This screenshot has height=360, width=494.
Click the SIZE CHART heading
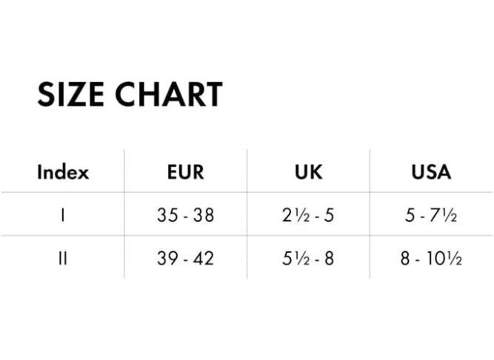click(130, 95)
